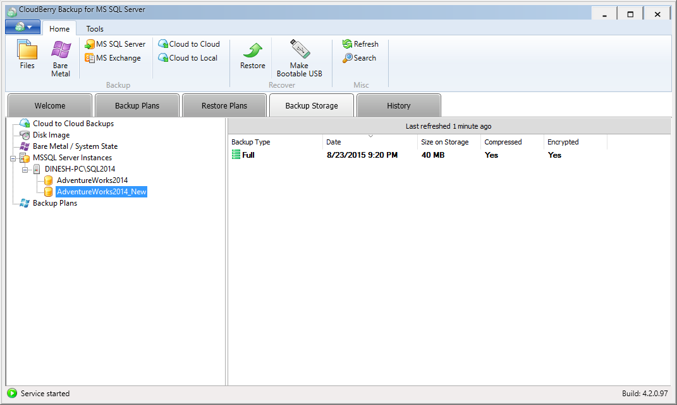Collapse the DINESH-PC\SQL2014 node
677x405 pixels.
[x=25, y=169]
